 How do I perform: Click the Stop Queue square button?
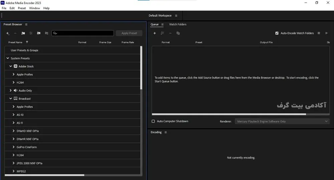pos(319,33)
